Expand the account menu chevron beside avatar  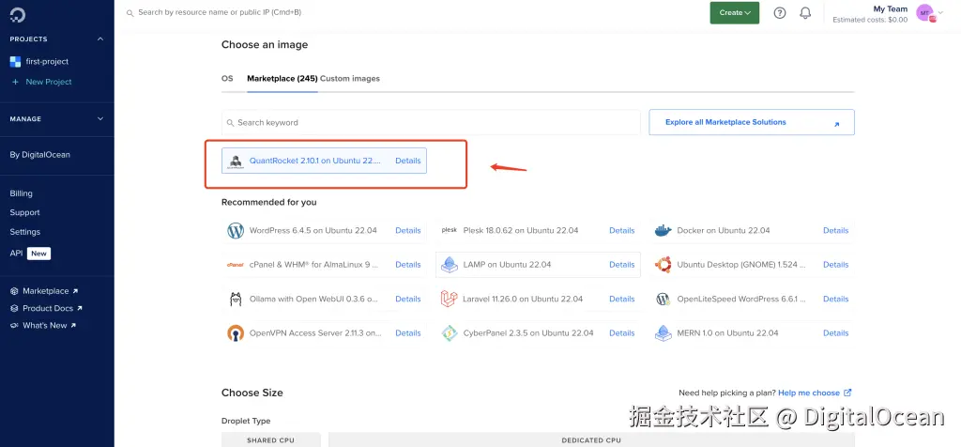point(940,12)
